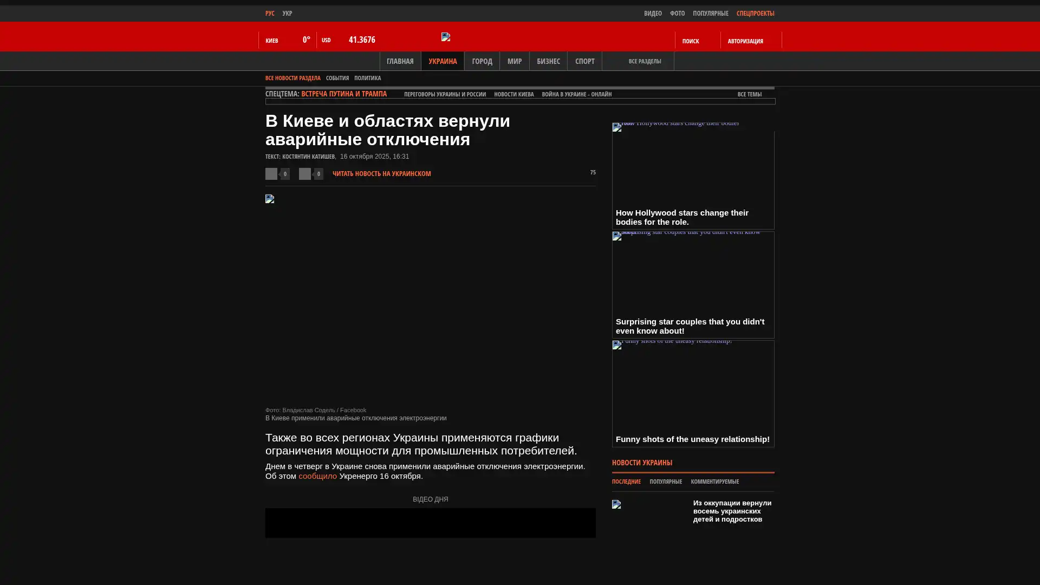This screenshot has height=585, width=1040.
Task: Click the site logo image in header
Action: click(x=446, y=37)
